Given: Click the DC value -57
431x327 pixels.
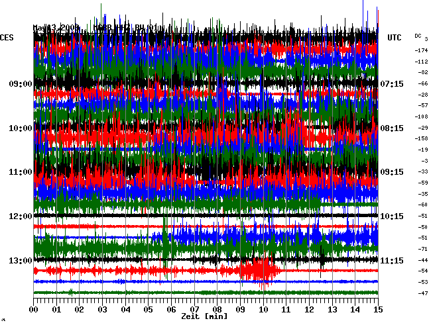Looking at the screenshot, I should pyautogui.click(x=423, y=105).
